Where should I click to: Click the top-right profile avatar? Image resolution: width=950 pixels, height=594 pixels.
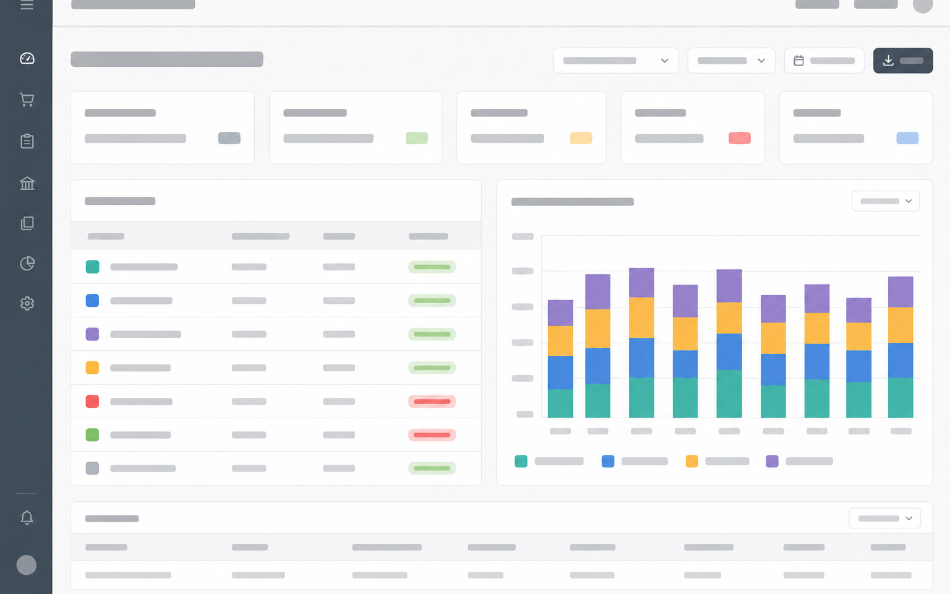point(923,4)
